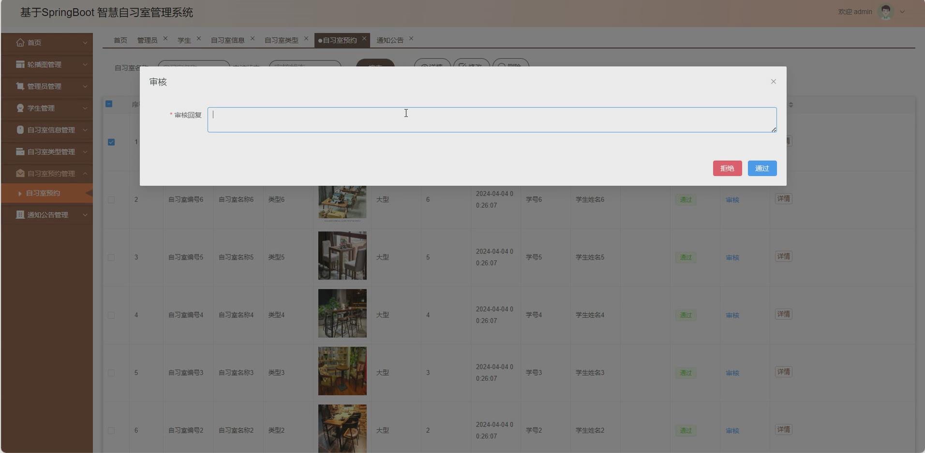This screenshot has width=925, height=453.
Task: Click inside the 审核回复 text field
Action: click(x=491, y=119)
